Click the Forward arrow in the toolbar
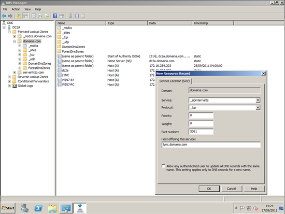This screenshot has width=285, height=214. click(x=10, y=16)
